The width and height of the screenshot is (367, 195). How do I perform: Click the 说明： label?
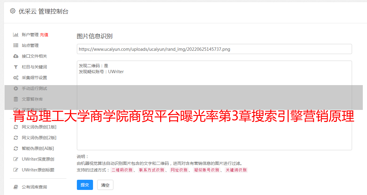coord(83,156)
